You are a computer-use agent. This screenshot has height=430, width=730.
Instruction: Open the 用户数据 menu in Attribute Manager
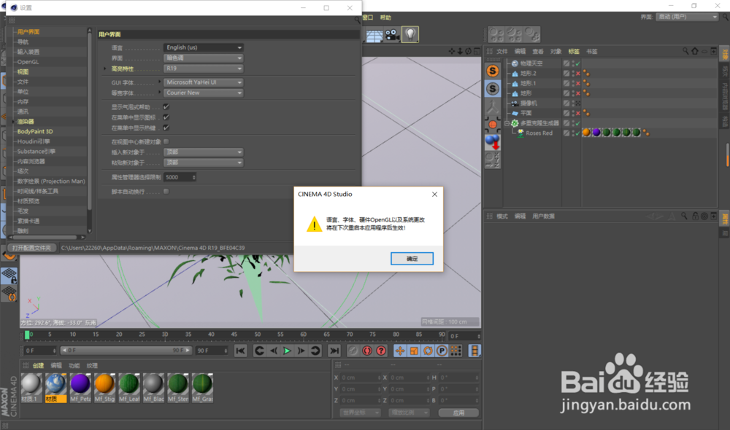[x=543, y=216]
